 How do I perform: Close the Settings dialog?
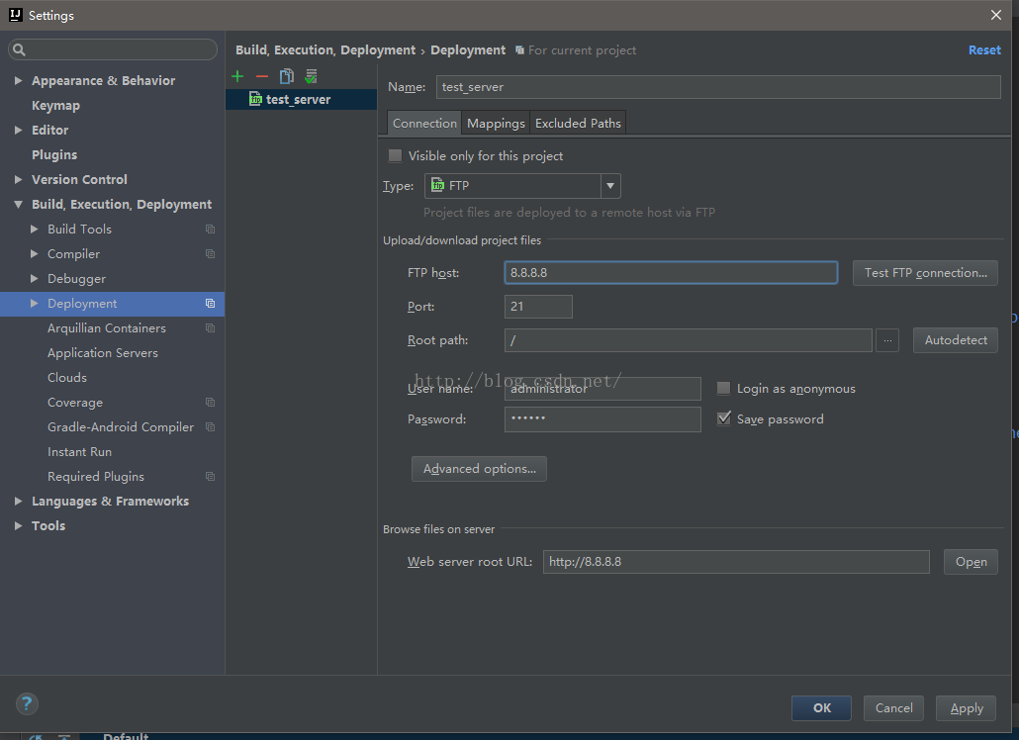click(995, 15)
